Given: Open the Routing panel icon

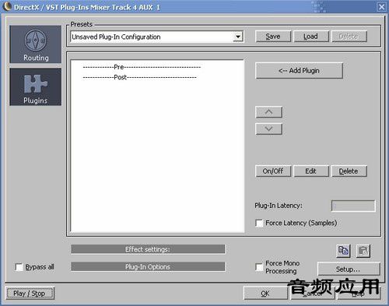Looking at the screenshot, I should [x=36, y=44].
